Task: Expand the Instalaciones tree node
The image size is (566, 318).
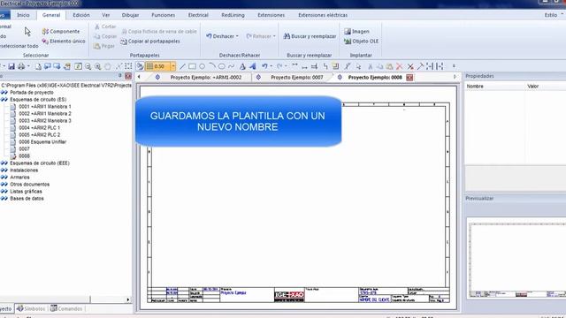Action: pos(4,170)
